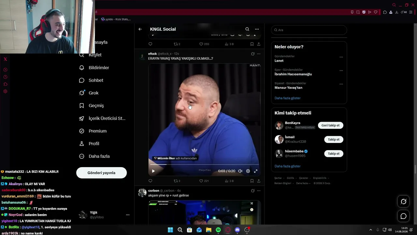Viewport: 417px width, 235px height.
Task: Click the Ara search field
Action: point(309,30)
